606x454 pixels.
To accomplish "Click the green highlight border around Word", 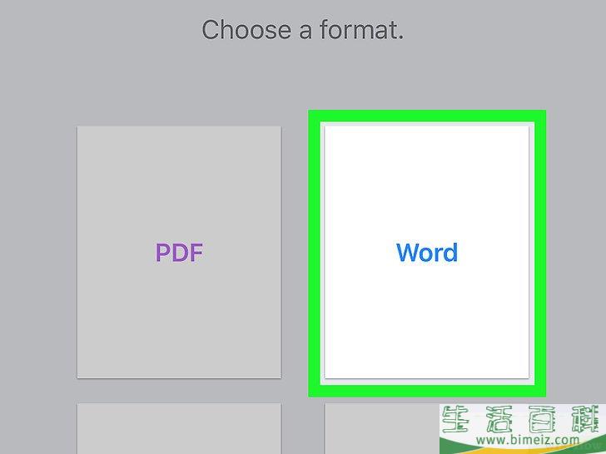I will pos(427,116).
